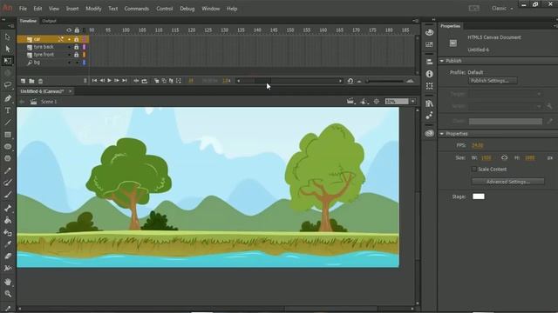The width and height of the screenshot is (558, 313).
Task: Select the Bone tool
Action: tap(8, 208)
